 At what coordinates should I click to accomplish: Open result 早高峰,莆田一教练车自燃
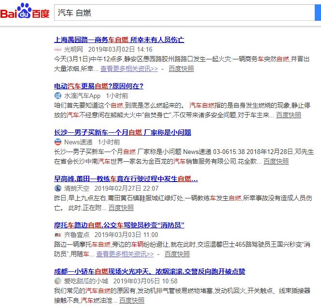(x=126, y=179)
